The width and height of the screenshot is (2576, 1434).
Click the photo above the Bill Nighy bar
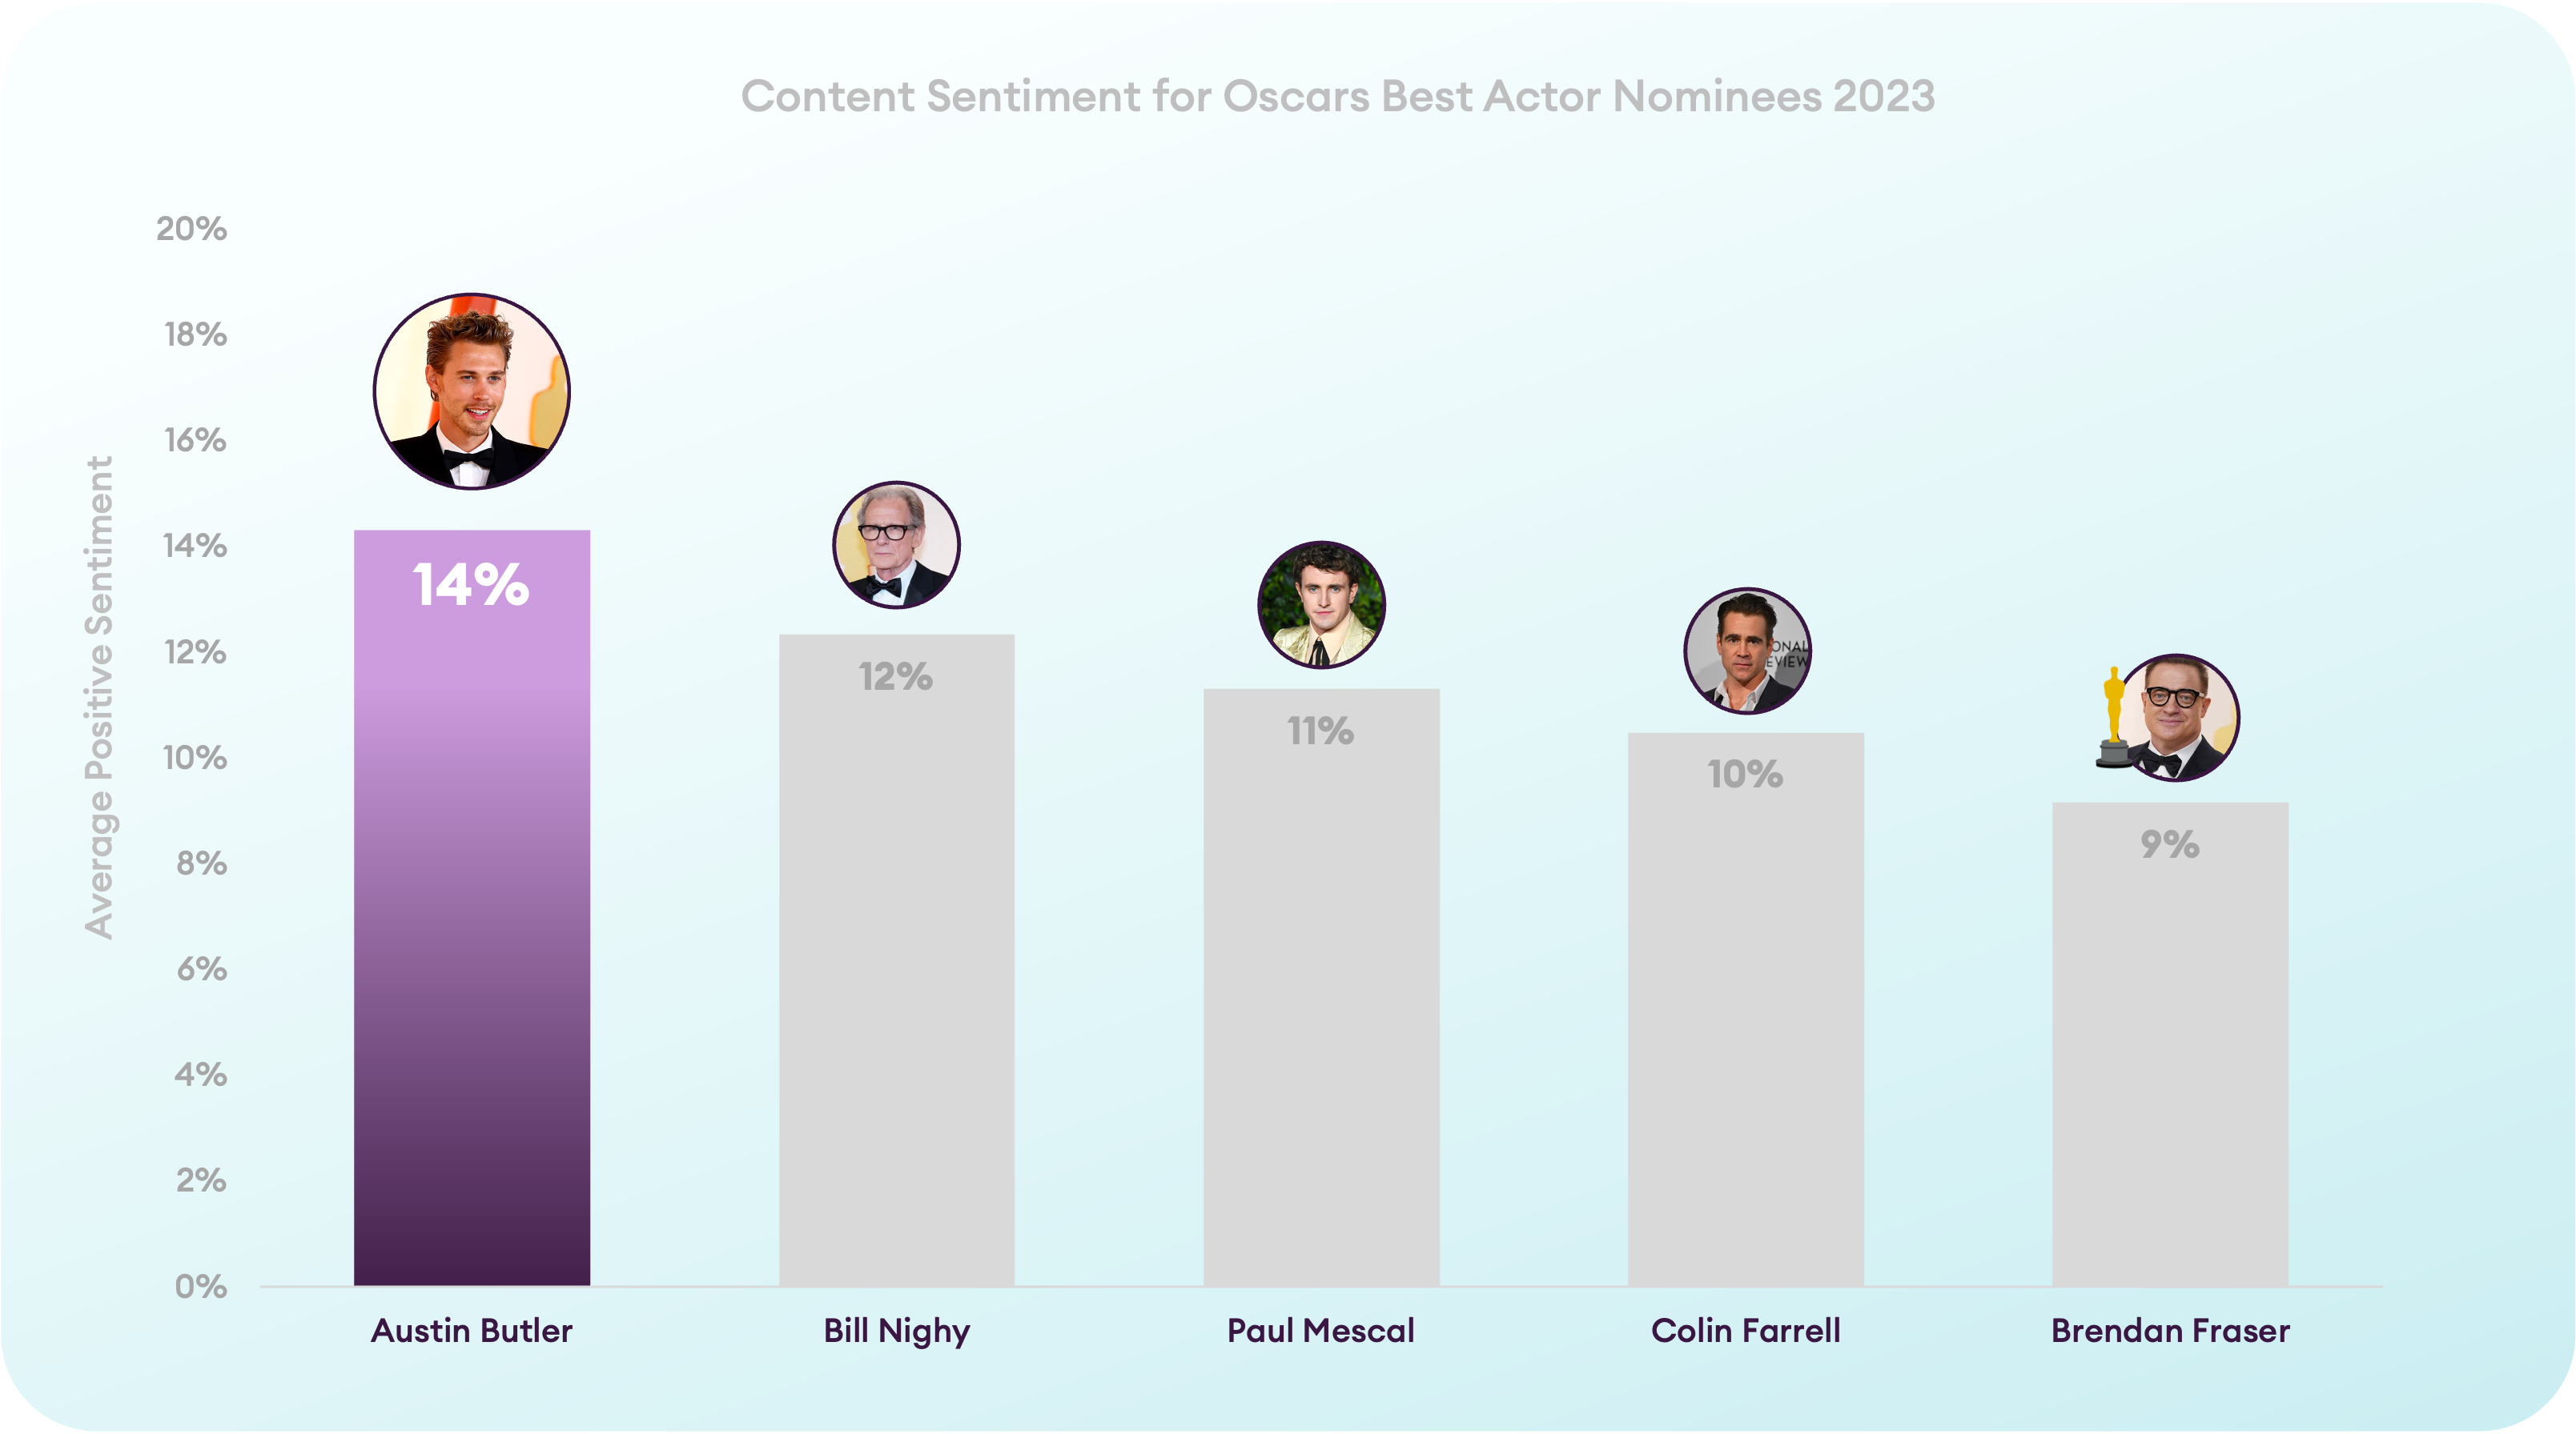(896, 545)
